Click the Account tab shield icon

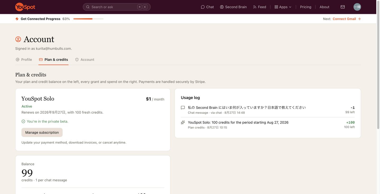(x=77, y=60)
